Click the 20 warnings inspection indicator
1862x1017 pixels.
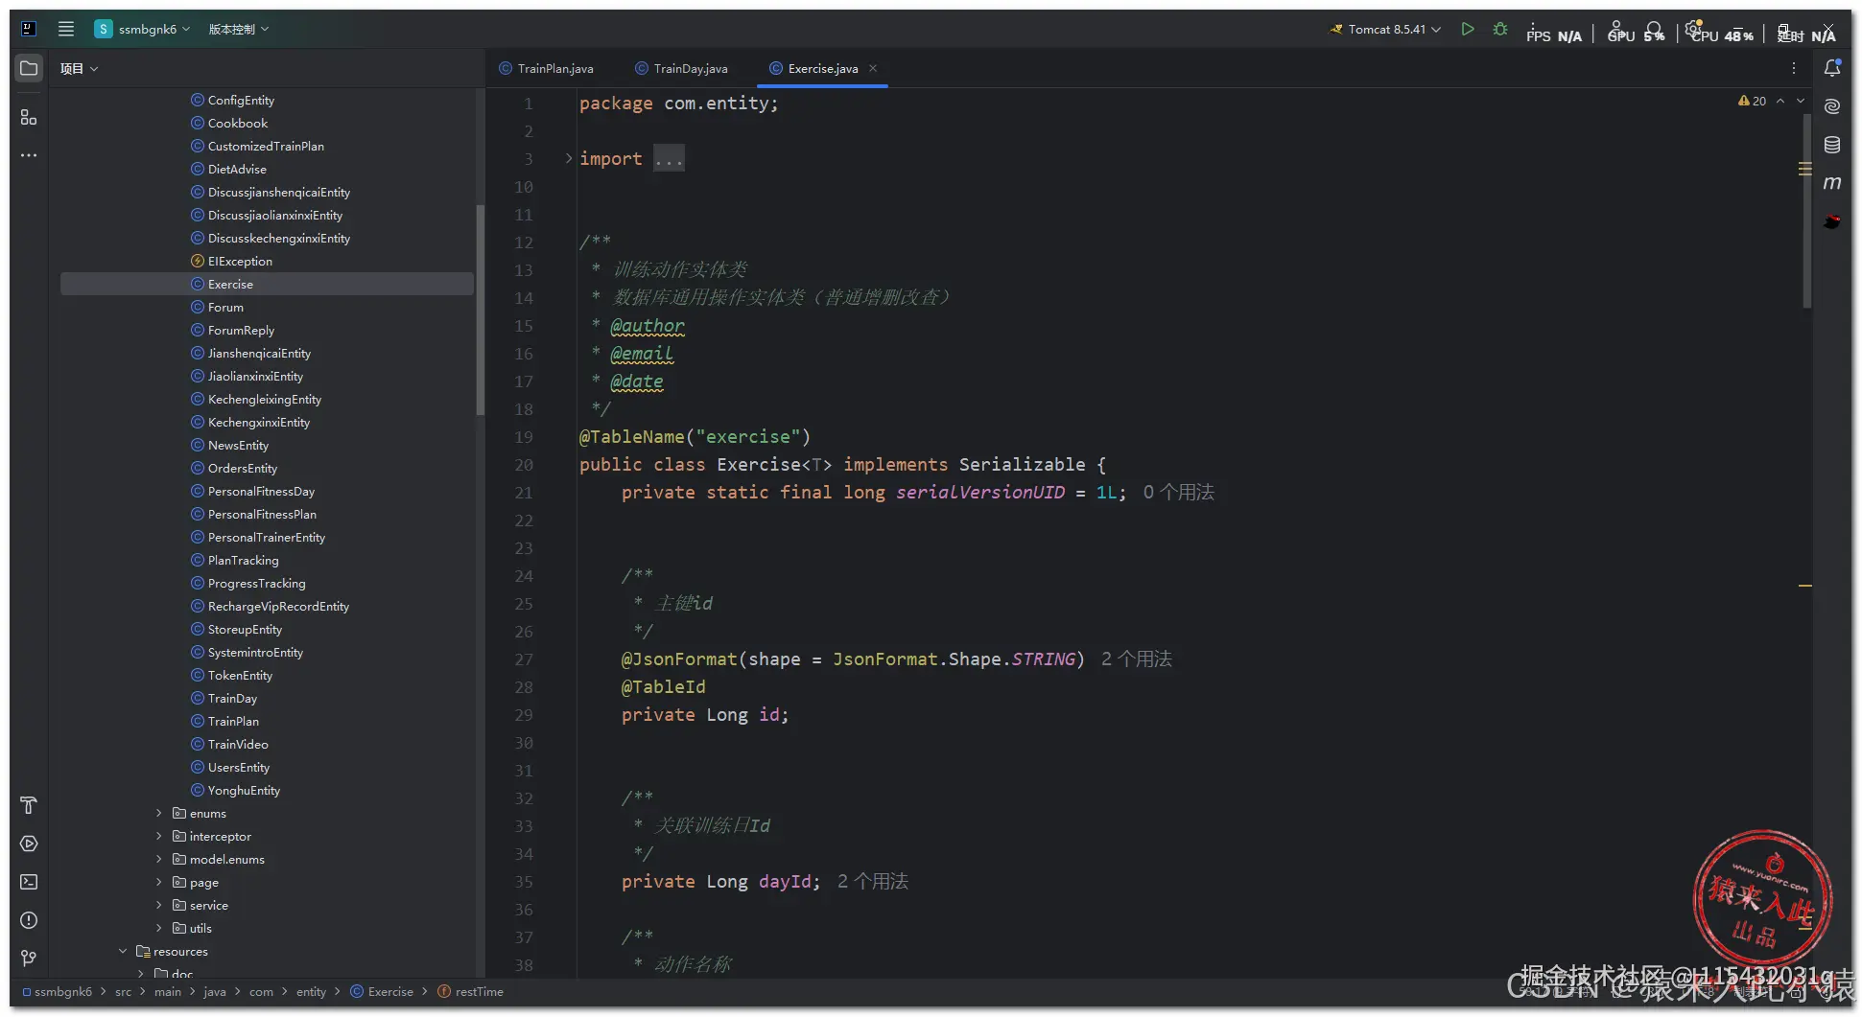pyautogui.click(x=1752, y=101)
